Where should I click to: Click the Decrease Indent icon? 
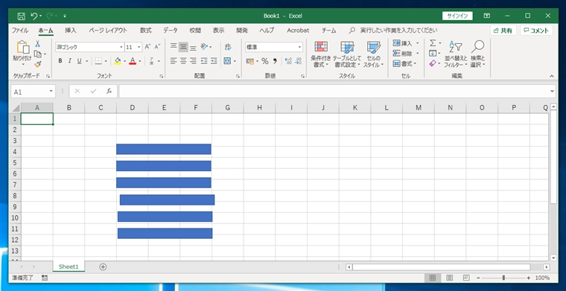[x=204, y=61]
